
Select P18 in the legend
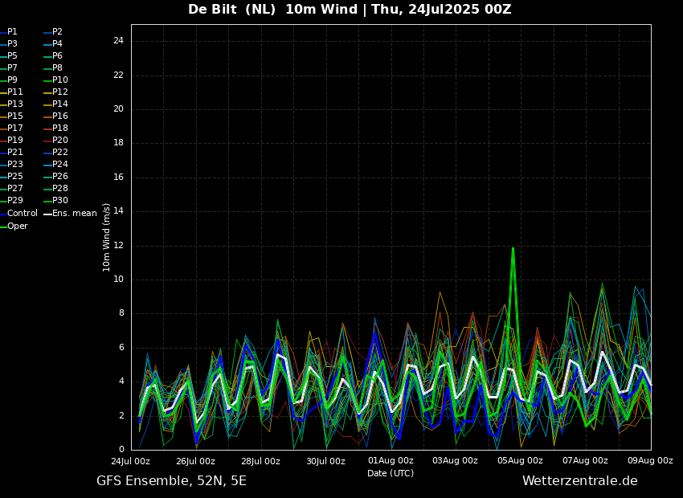[59, 129]
